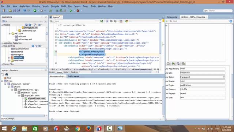The height and width of the screenshot is (132, 234).
Task: Switch to the Components panel tab
Action: coord(171,17)
